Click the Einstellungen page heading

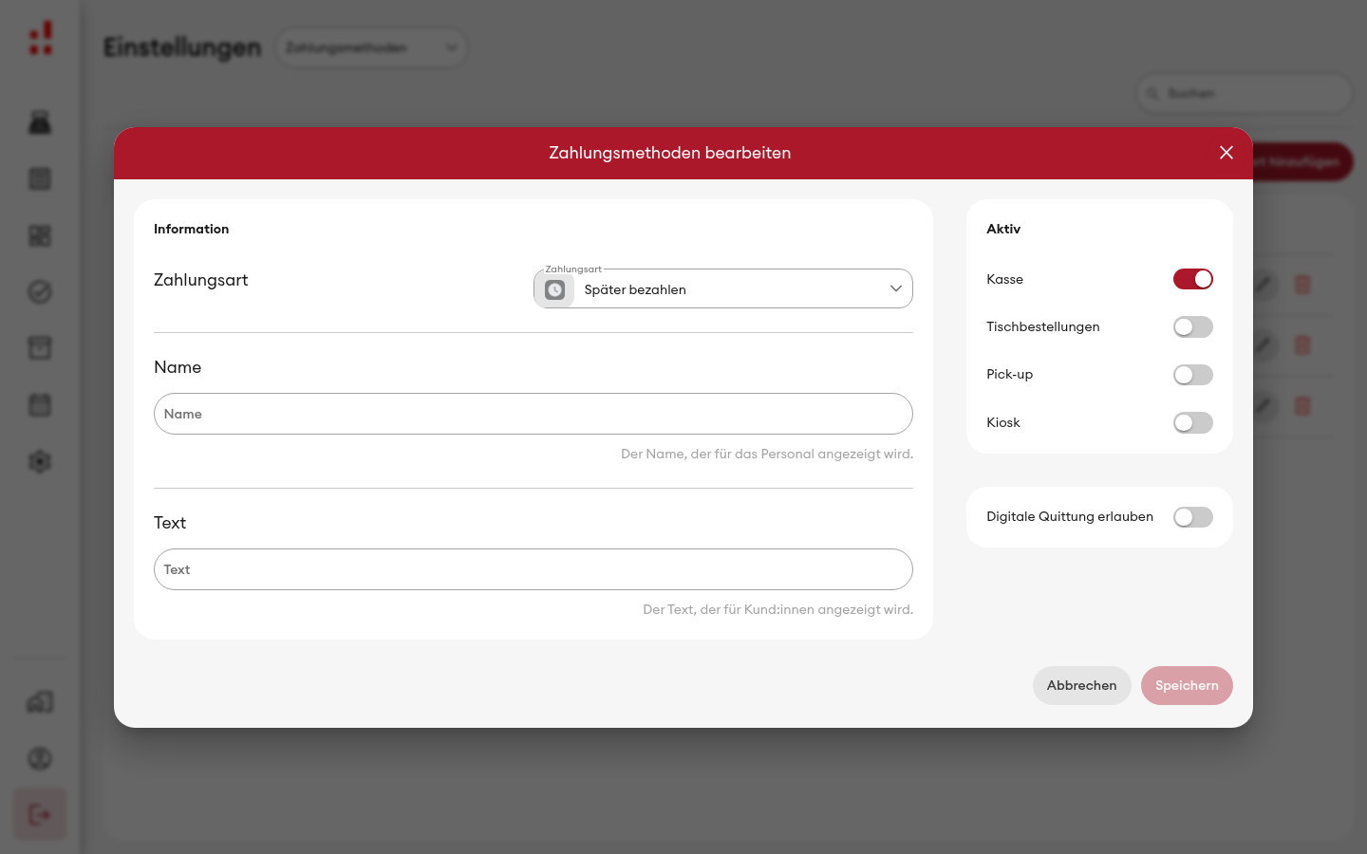(182, 47)
